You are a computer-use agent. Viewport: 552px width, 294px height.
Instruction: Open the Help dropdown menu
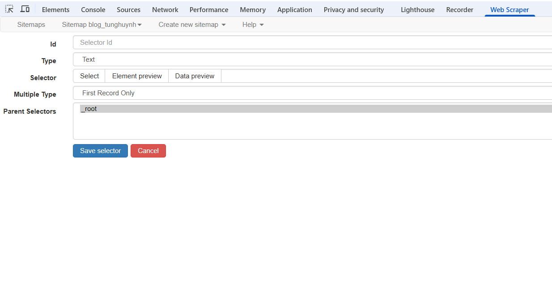(x=253, y=25)
